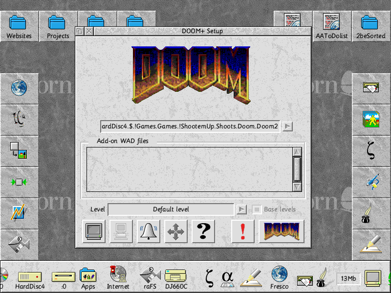
Task: Open Apps folder on icon bar
Action: click(x=88, y=279)
